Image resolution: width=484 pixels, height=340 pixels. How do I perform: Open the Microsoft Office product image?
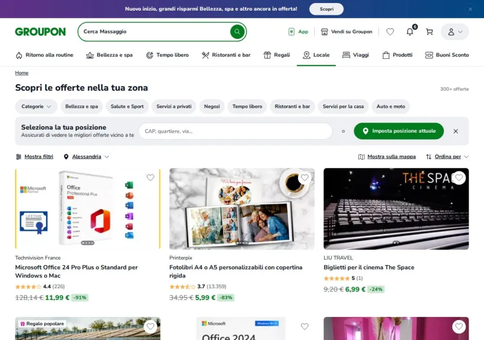tap(88, 209)
